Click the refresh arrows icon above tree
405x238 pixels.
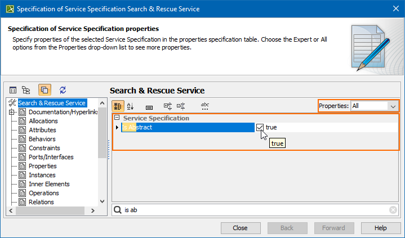pyautogui.click(x=63, y=89)
